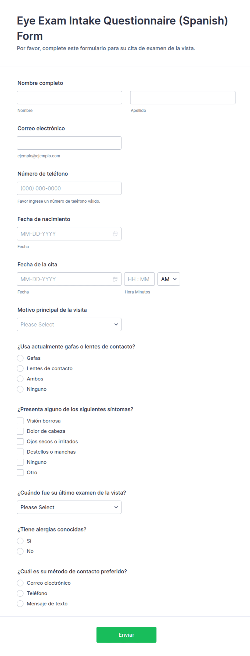The width and height of the screenshot is (250, 656).
Task: Click the Correo electrónico input field
Action: coord(69,143)
